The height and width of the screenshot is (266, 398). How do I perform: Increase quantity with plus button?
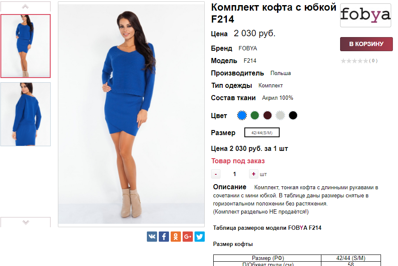(x=254, y=174)
